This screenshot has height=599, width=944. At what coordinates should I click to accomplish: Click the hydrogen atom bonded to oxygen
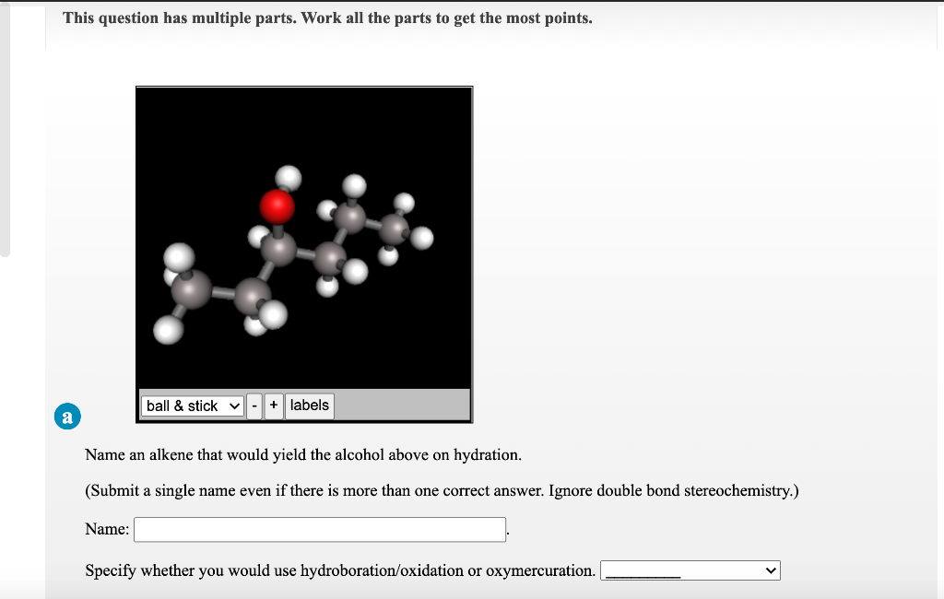287,175
